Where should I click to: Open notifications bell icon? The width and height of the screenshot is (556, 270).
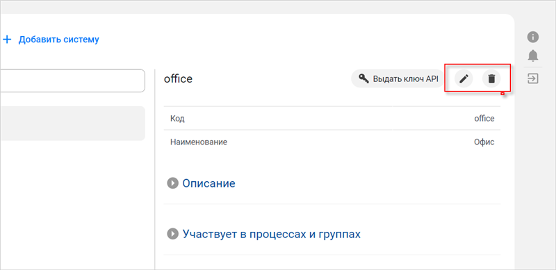coord(533,56)
